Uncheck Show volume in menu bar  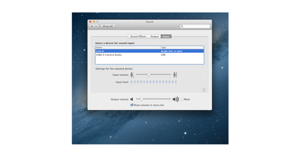(x=132, y=105)
